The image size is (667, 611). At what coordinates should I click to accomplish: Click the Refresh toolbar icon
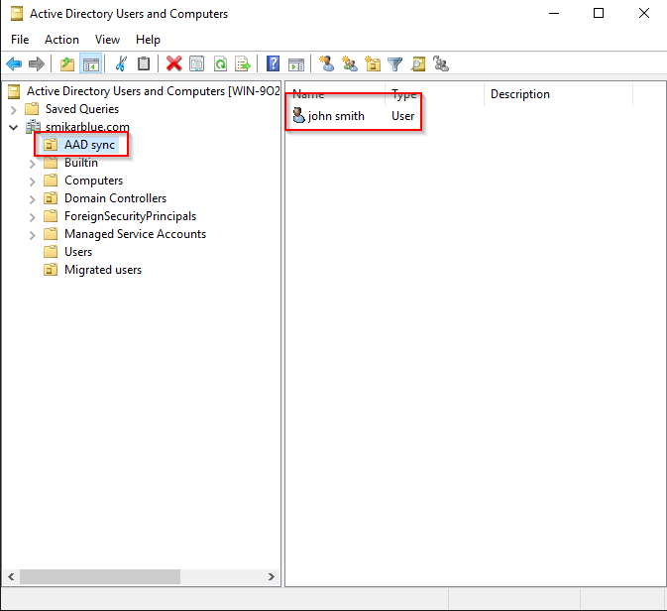220,63
